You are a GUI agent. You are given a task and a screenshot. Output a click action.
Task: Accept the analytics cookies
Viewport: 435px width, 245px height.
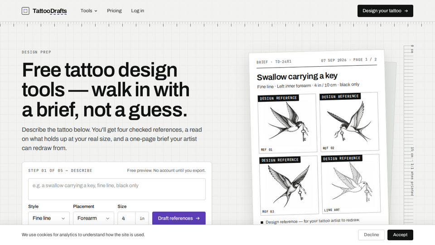coord(400,235)
